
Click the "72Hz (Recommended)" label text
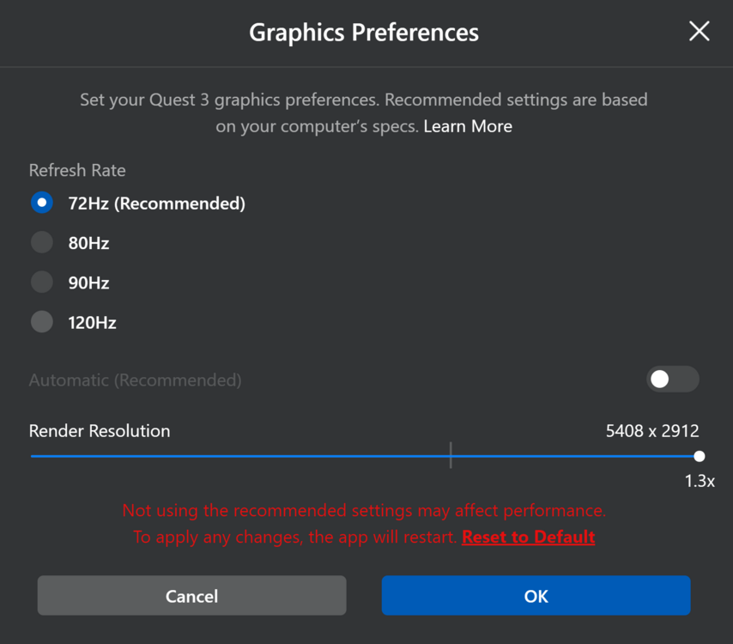[157, 204]
